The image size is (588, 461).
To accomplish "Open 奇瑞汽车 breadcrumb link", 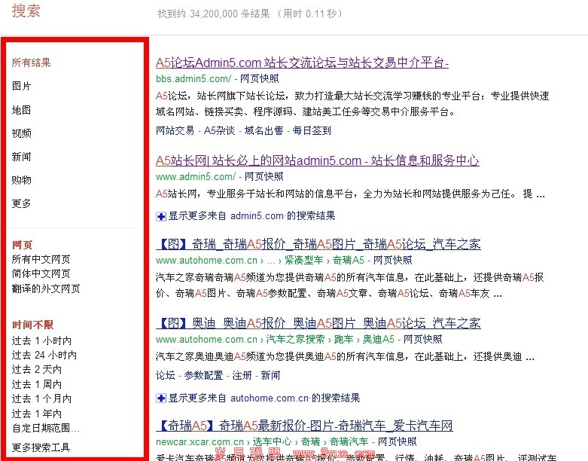I will coord(349,442).
